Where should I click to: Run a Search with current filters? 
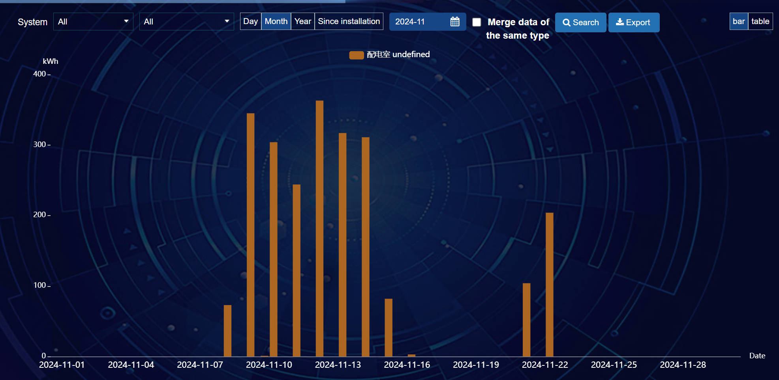click(580, 22)
